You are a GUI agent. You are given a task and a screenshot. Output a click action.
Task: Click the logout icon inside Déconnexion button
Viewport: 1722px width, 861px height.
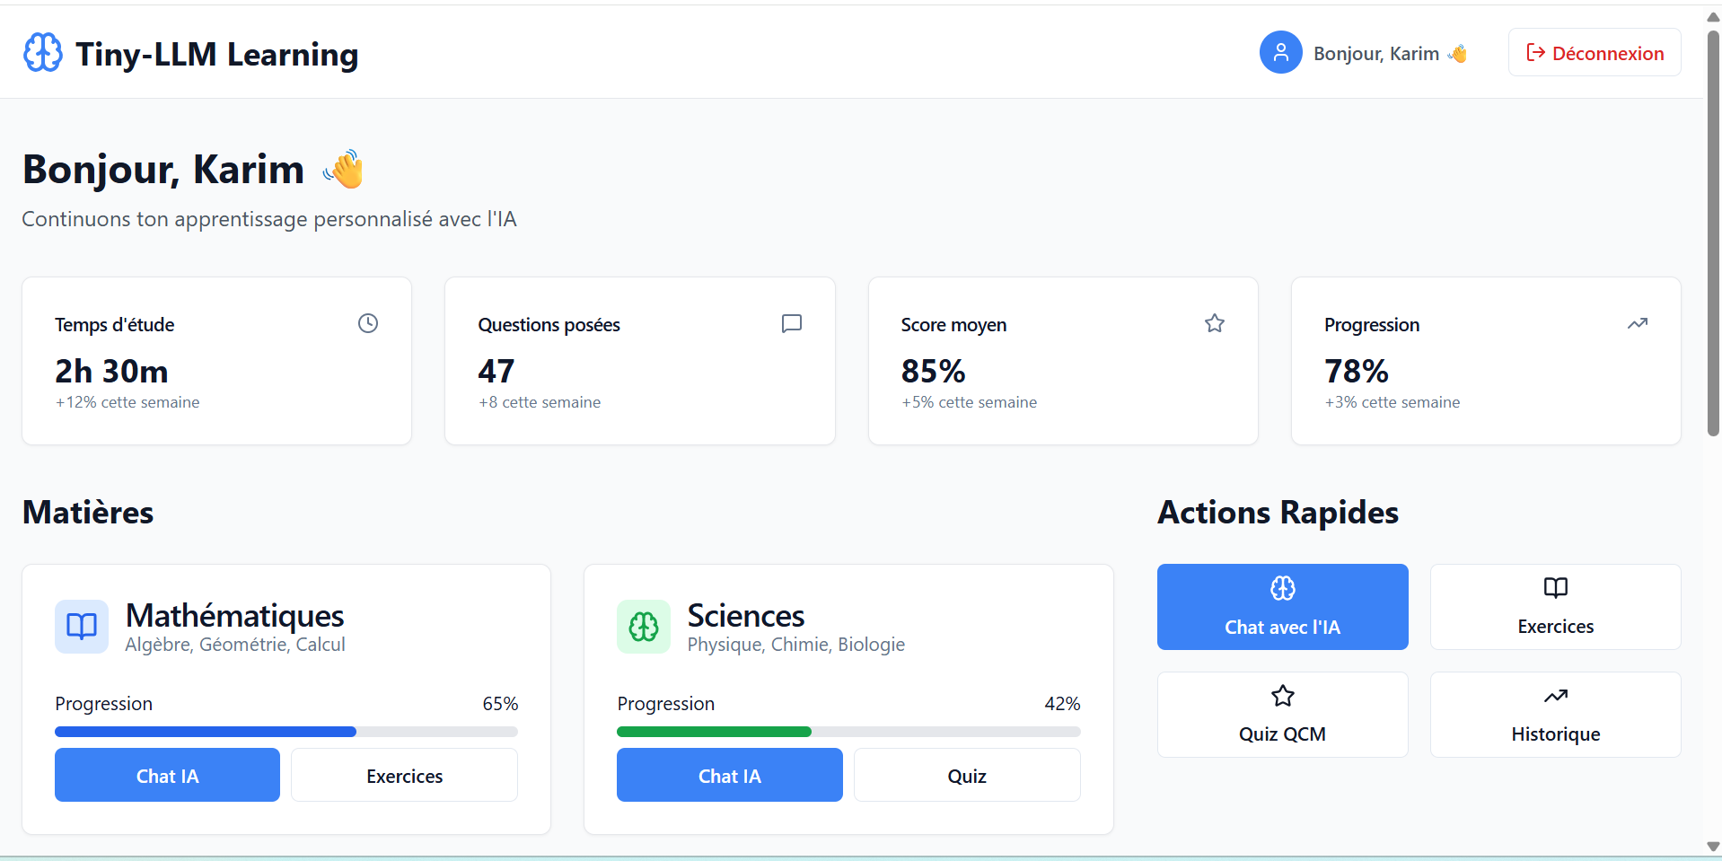pos(1536,52)
